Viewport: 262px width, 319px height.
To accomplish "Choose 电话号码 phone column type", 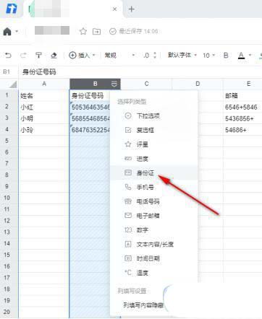I will point(153,201).
